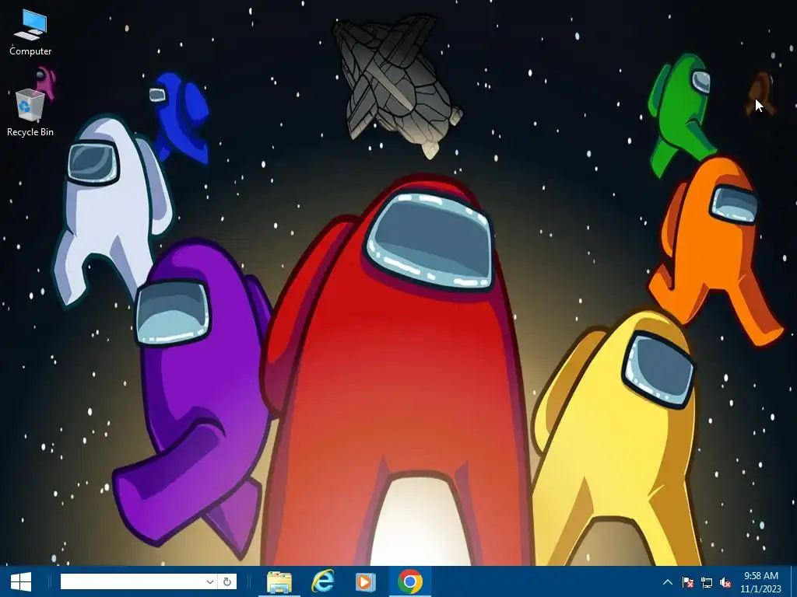Click the Show Desktop strip beside the clock
Screen dimensions: 797x597
[793, 581]
